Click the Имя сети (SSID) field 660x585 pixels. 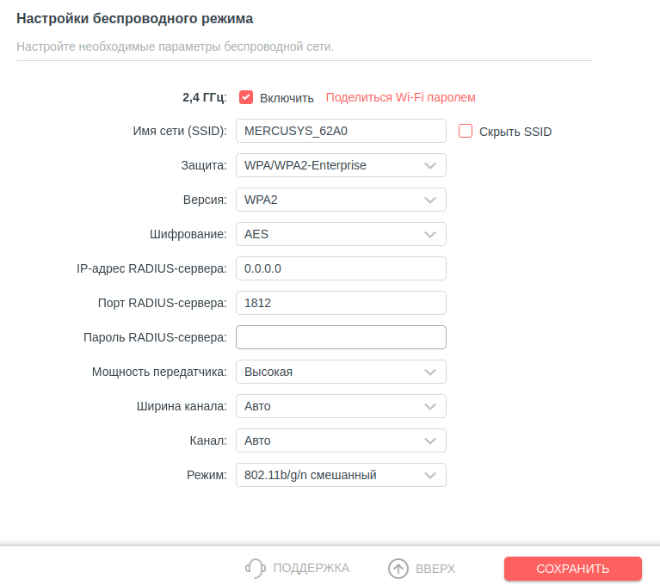341,131
